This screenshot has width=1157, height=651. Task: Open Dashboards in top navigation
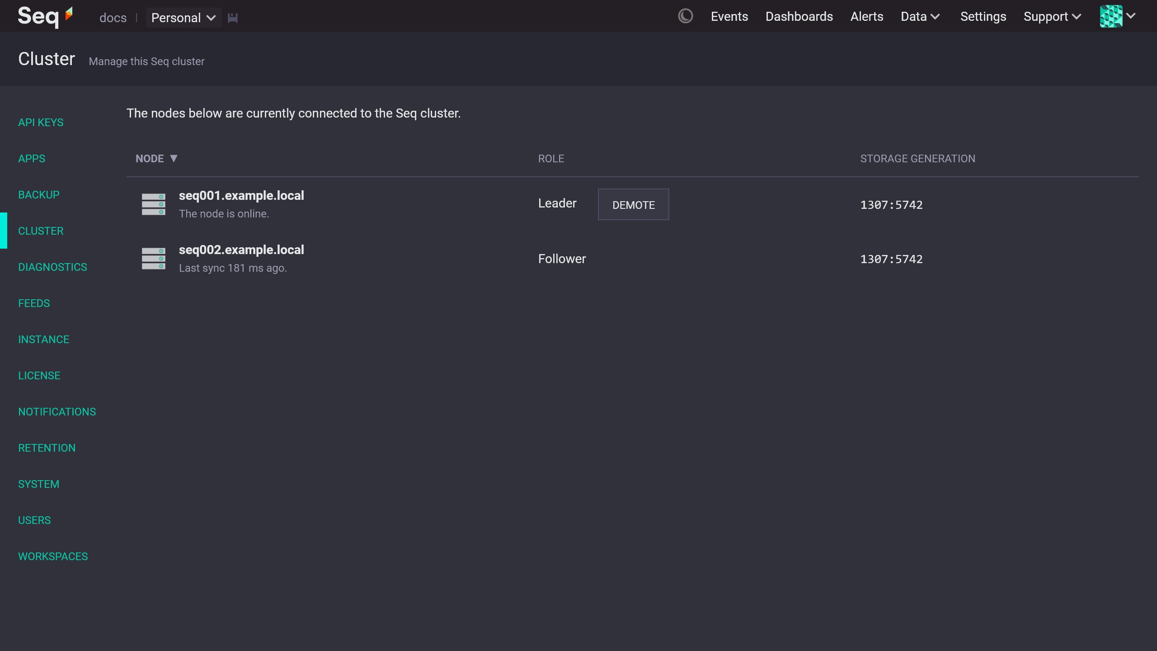tap(799, 17)
